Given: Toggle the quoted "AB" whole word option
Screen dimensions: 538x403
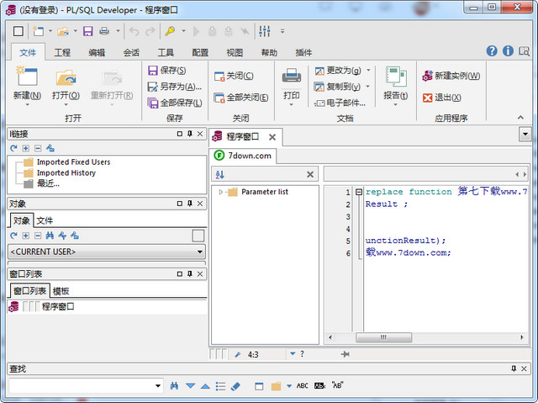Looking at the screenshot, I should pos(337,386).
